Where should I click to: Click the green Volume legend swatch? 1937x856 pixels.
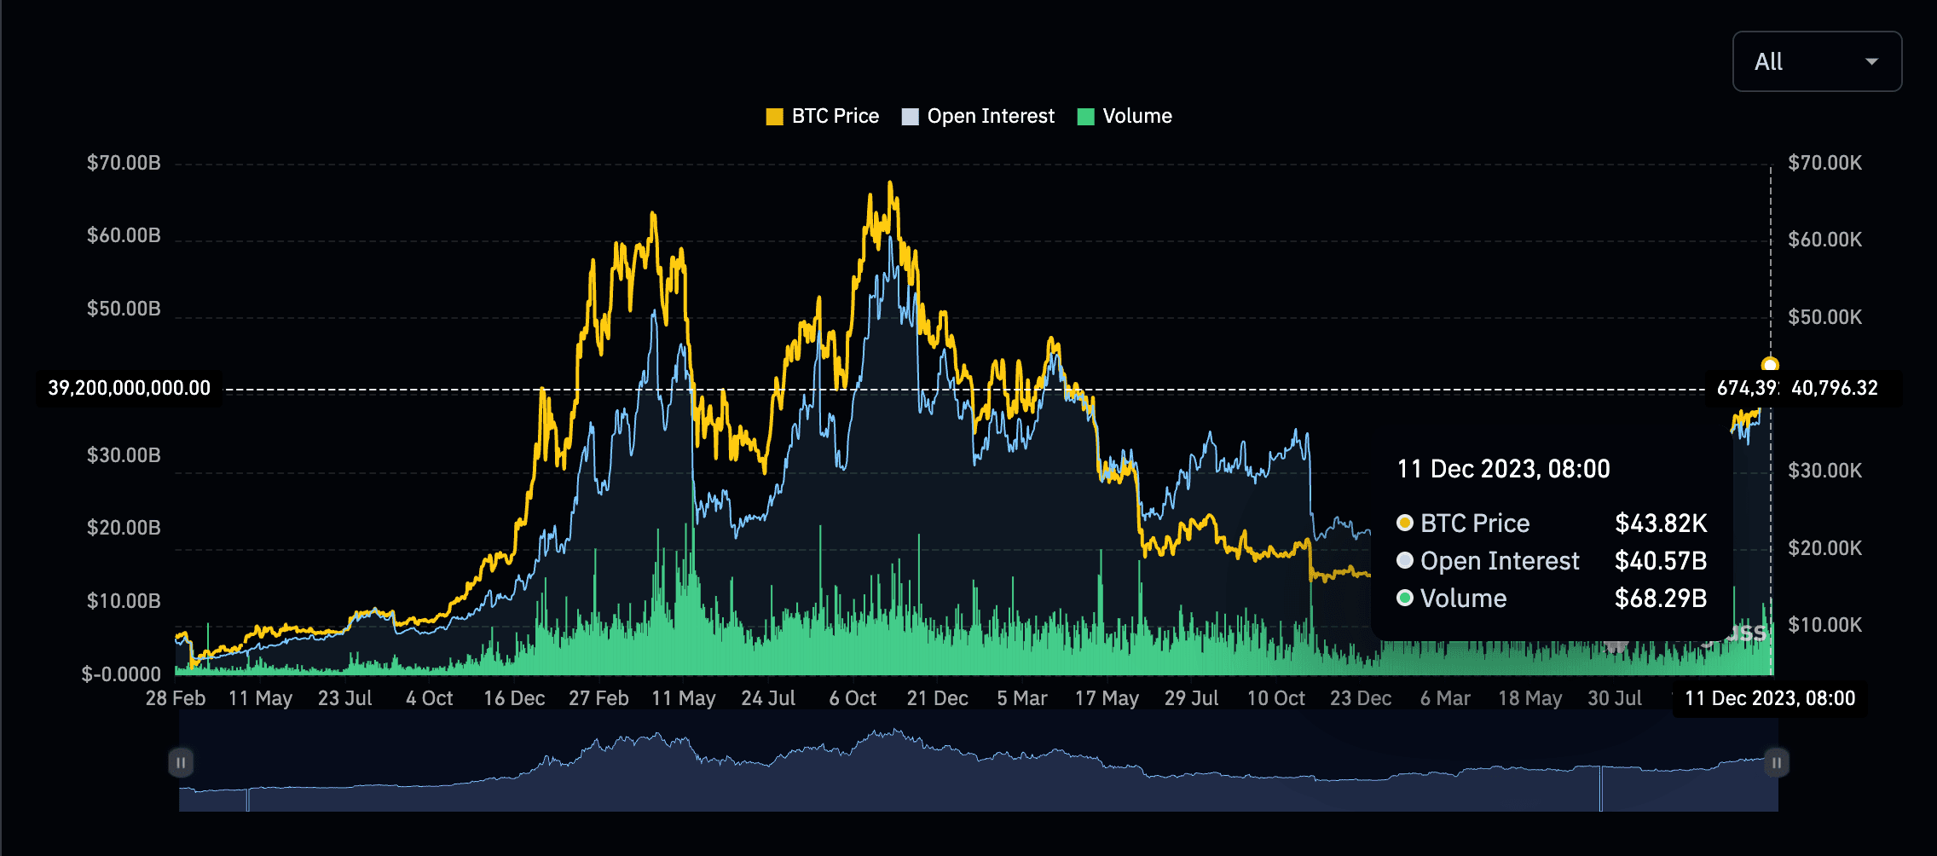tap(1085, 117)
